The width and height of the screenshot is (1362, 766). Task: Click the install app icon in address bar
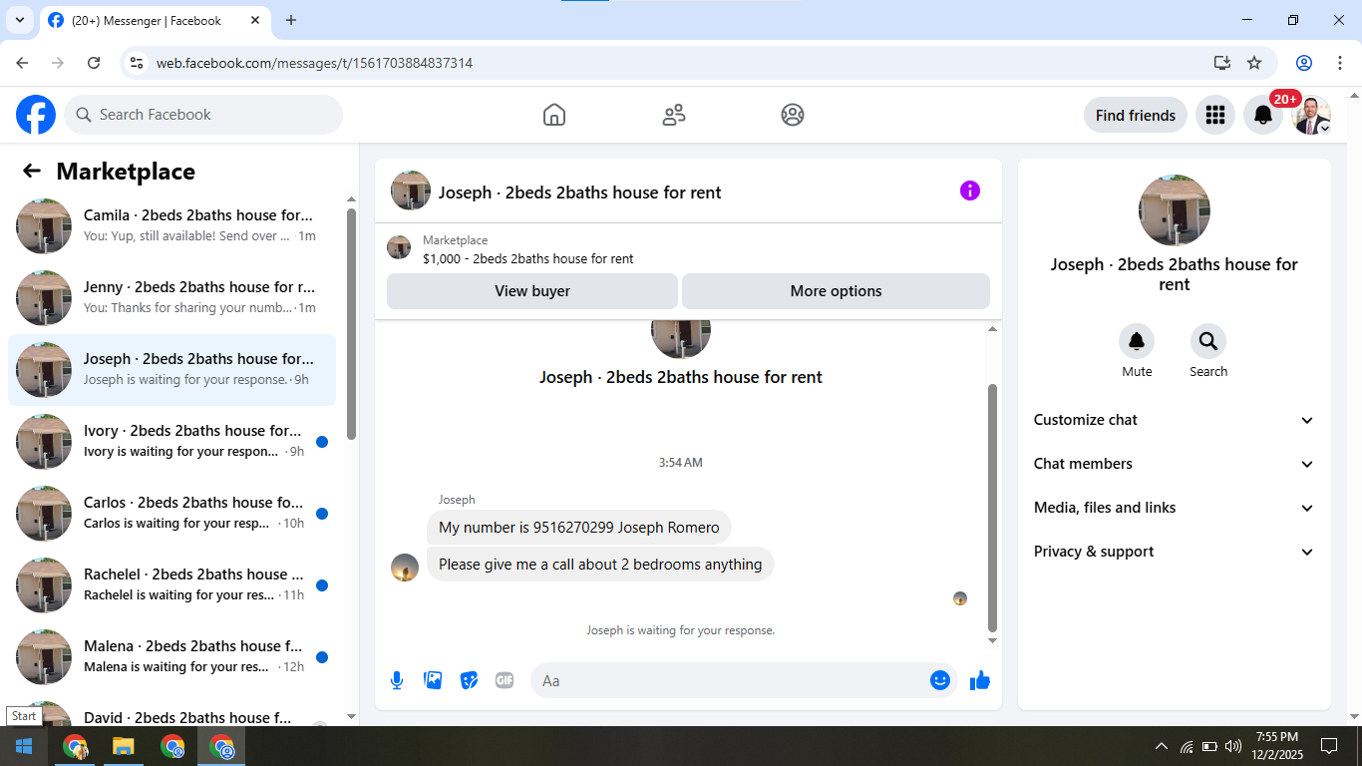[x=1221, y=63]
